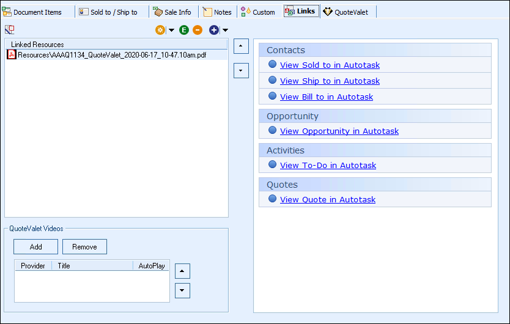The width and height of the screenshot is (510, 324).
Task: Click Remove button in QuoteValet Videos
Action: [84, 247]
